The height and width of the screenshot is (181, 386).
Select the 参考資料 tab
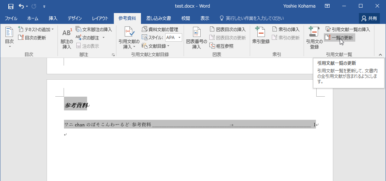pos(127,18)
